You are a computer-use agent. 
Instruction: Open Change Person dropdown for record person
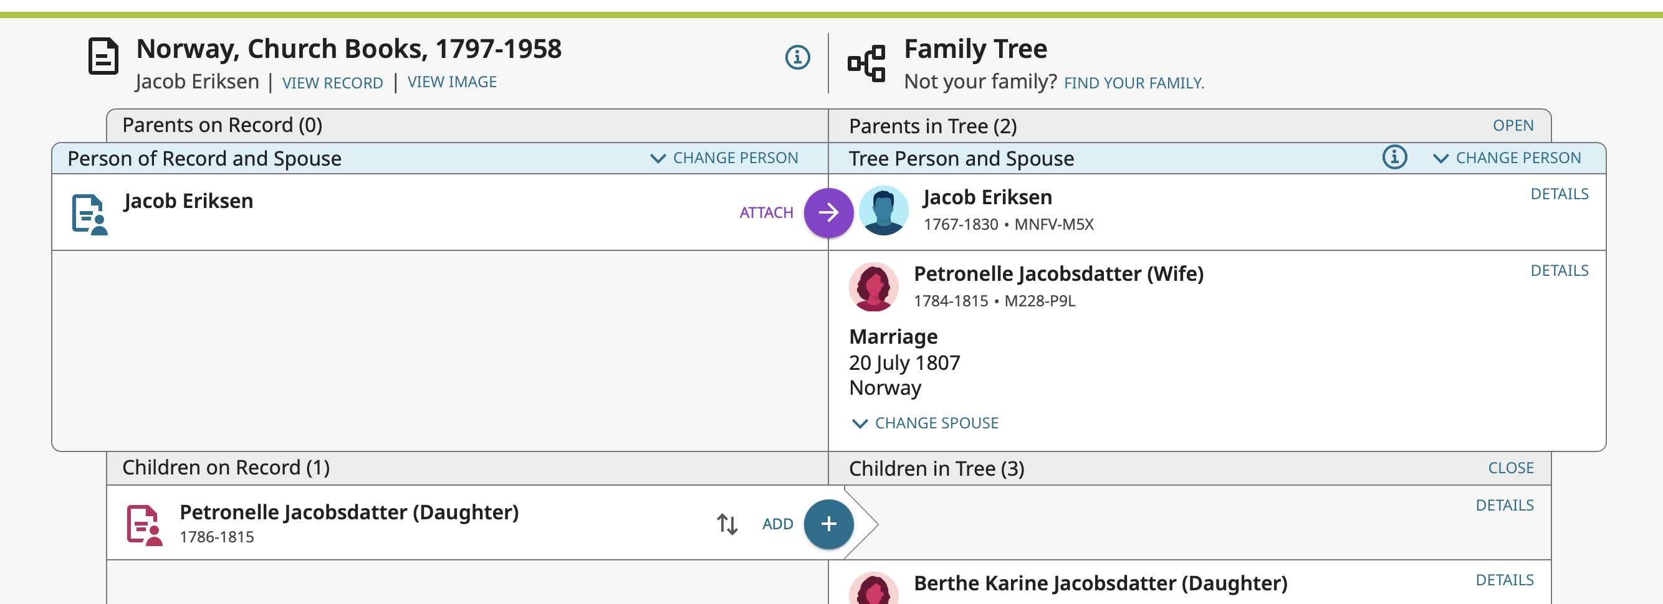pyautogui.click(x=724, y=158)
